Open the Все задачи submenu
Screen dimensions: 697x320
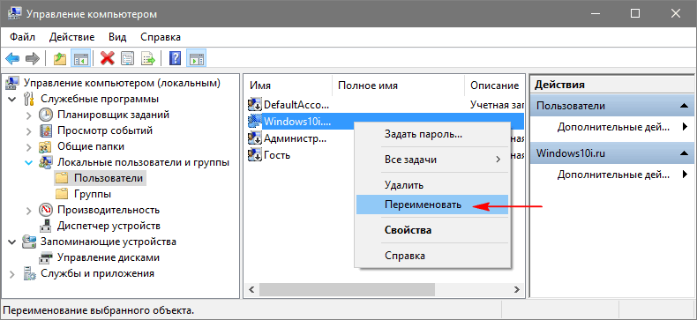tap(432, 159)
